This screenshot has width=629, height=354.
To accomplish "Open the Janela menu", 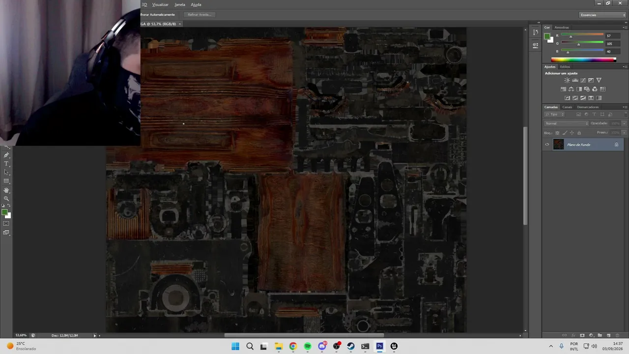I will click(180, 4).
